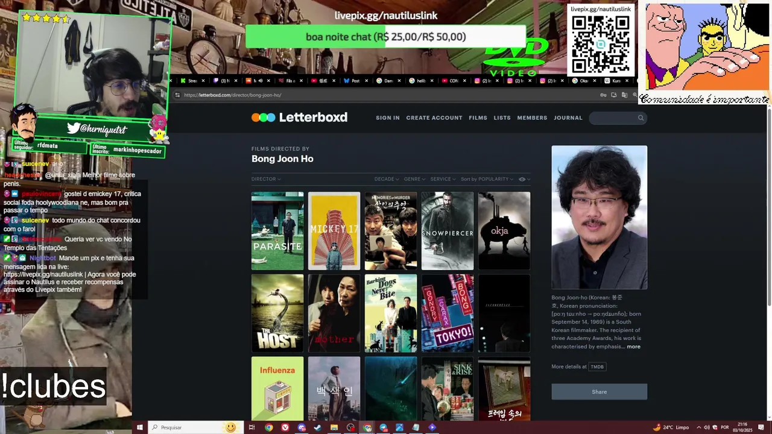Image resolution: width=772 pixels, height=434 pixels.
Task: Close the Bluesky Post tab
Action: (x=367, y=81)
